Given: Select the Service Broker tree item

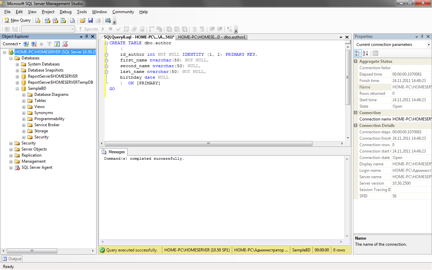Looking at the screenshot, I should (47, 125).
